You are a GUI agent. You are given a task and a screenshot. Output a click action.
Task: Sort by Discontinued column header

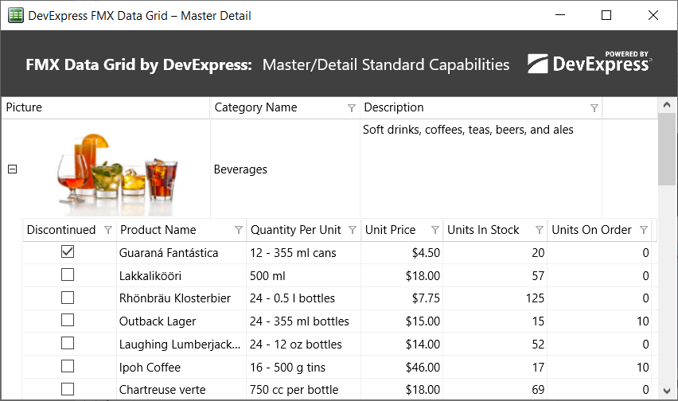69,230
